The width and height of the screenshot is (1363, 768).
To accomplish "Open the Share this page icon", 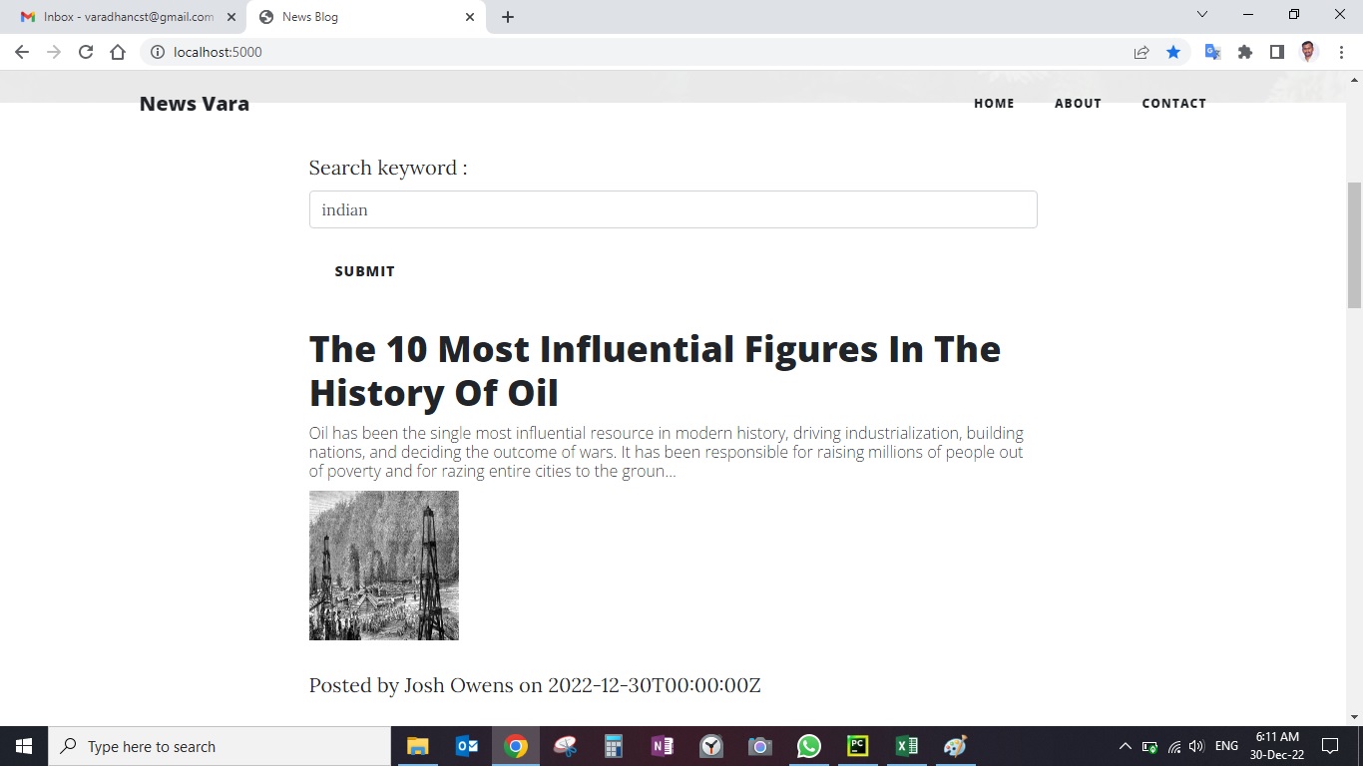I will 1140,51.
